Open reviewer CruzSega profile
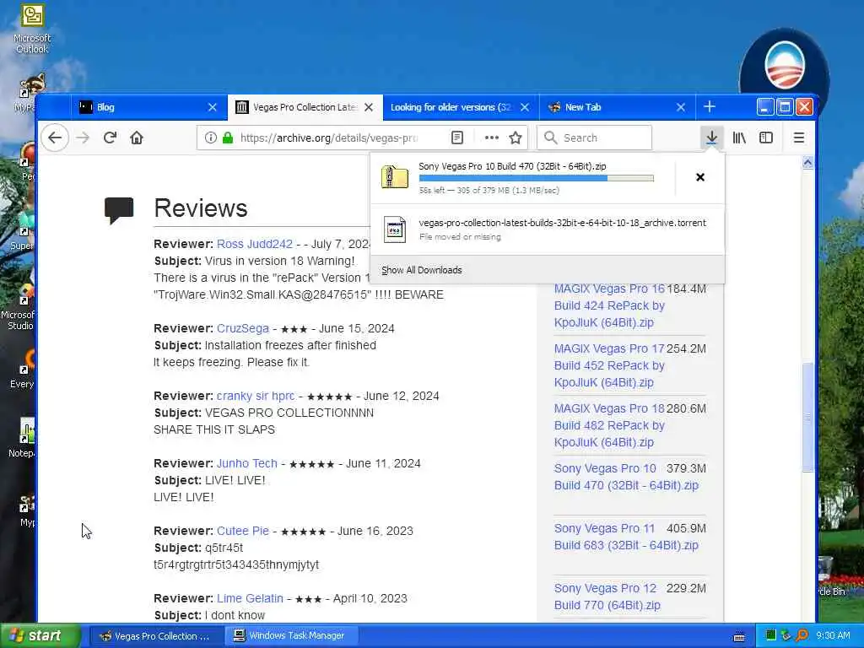Screen dimensions: 864x648 [x=243, y=328]
